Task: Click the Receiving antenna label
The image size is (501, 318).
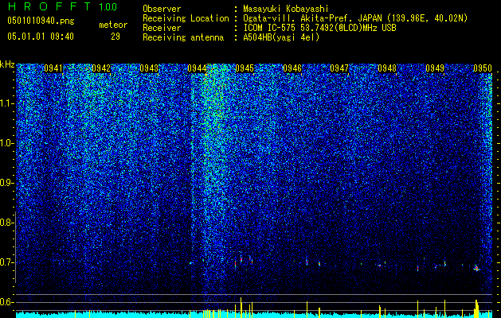Action: coord(183,37)
